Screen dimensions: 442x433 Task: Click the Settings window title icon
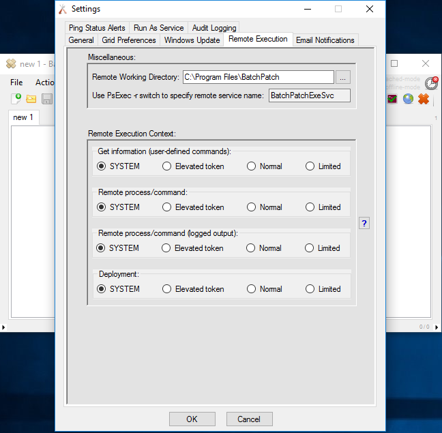63,9
